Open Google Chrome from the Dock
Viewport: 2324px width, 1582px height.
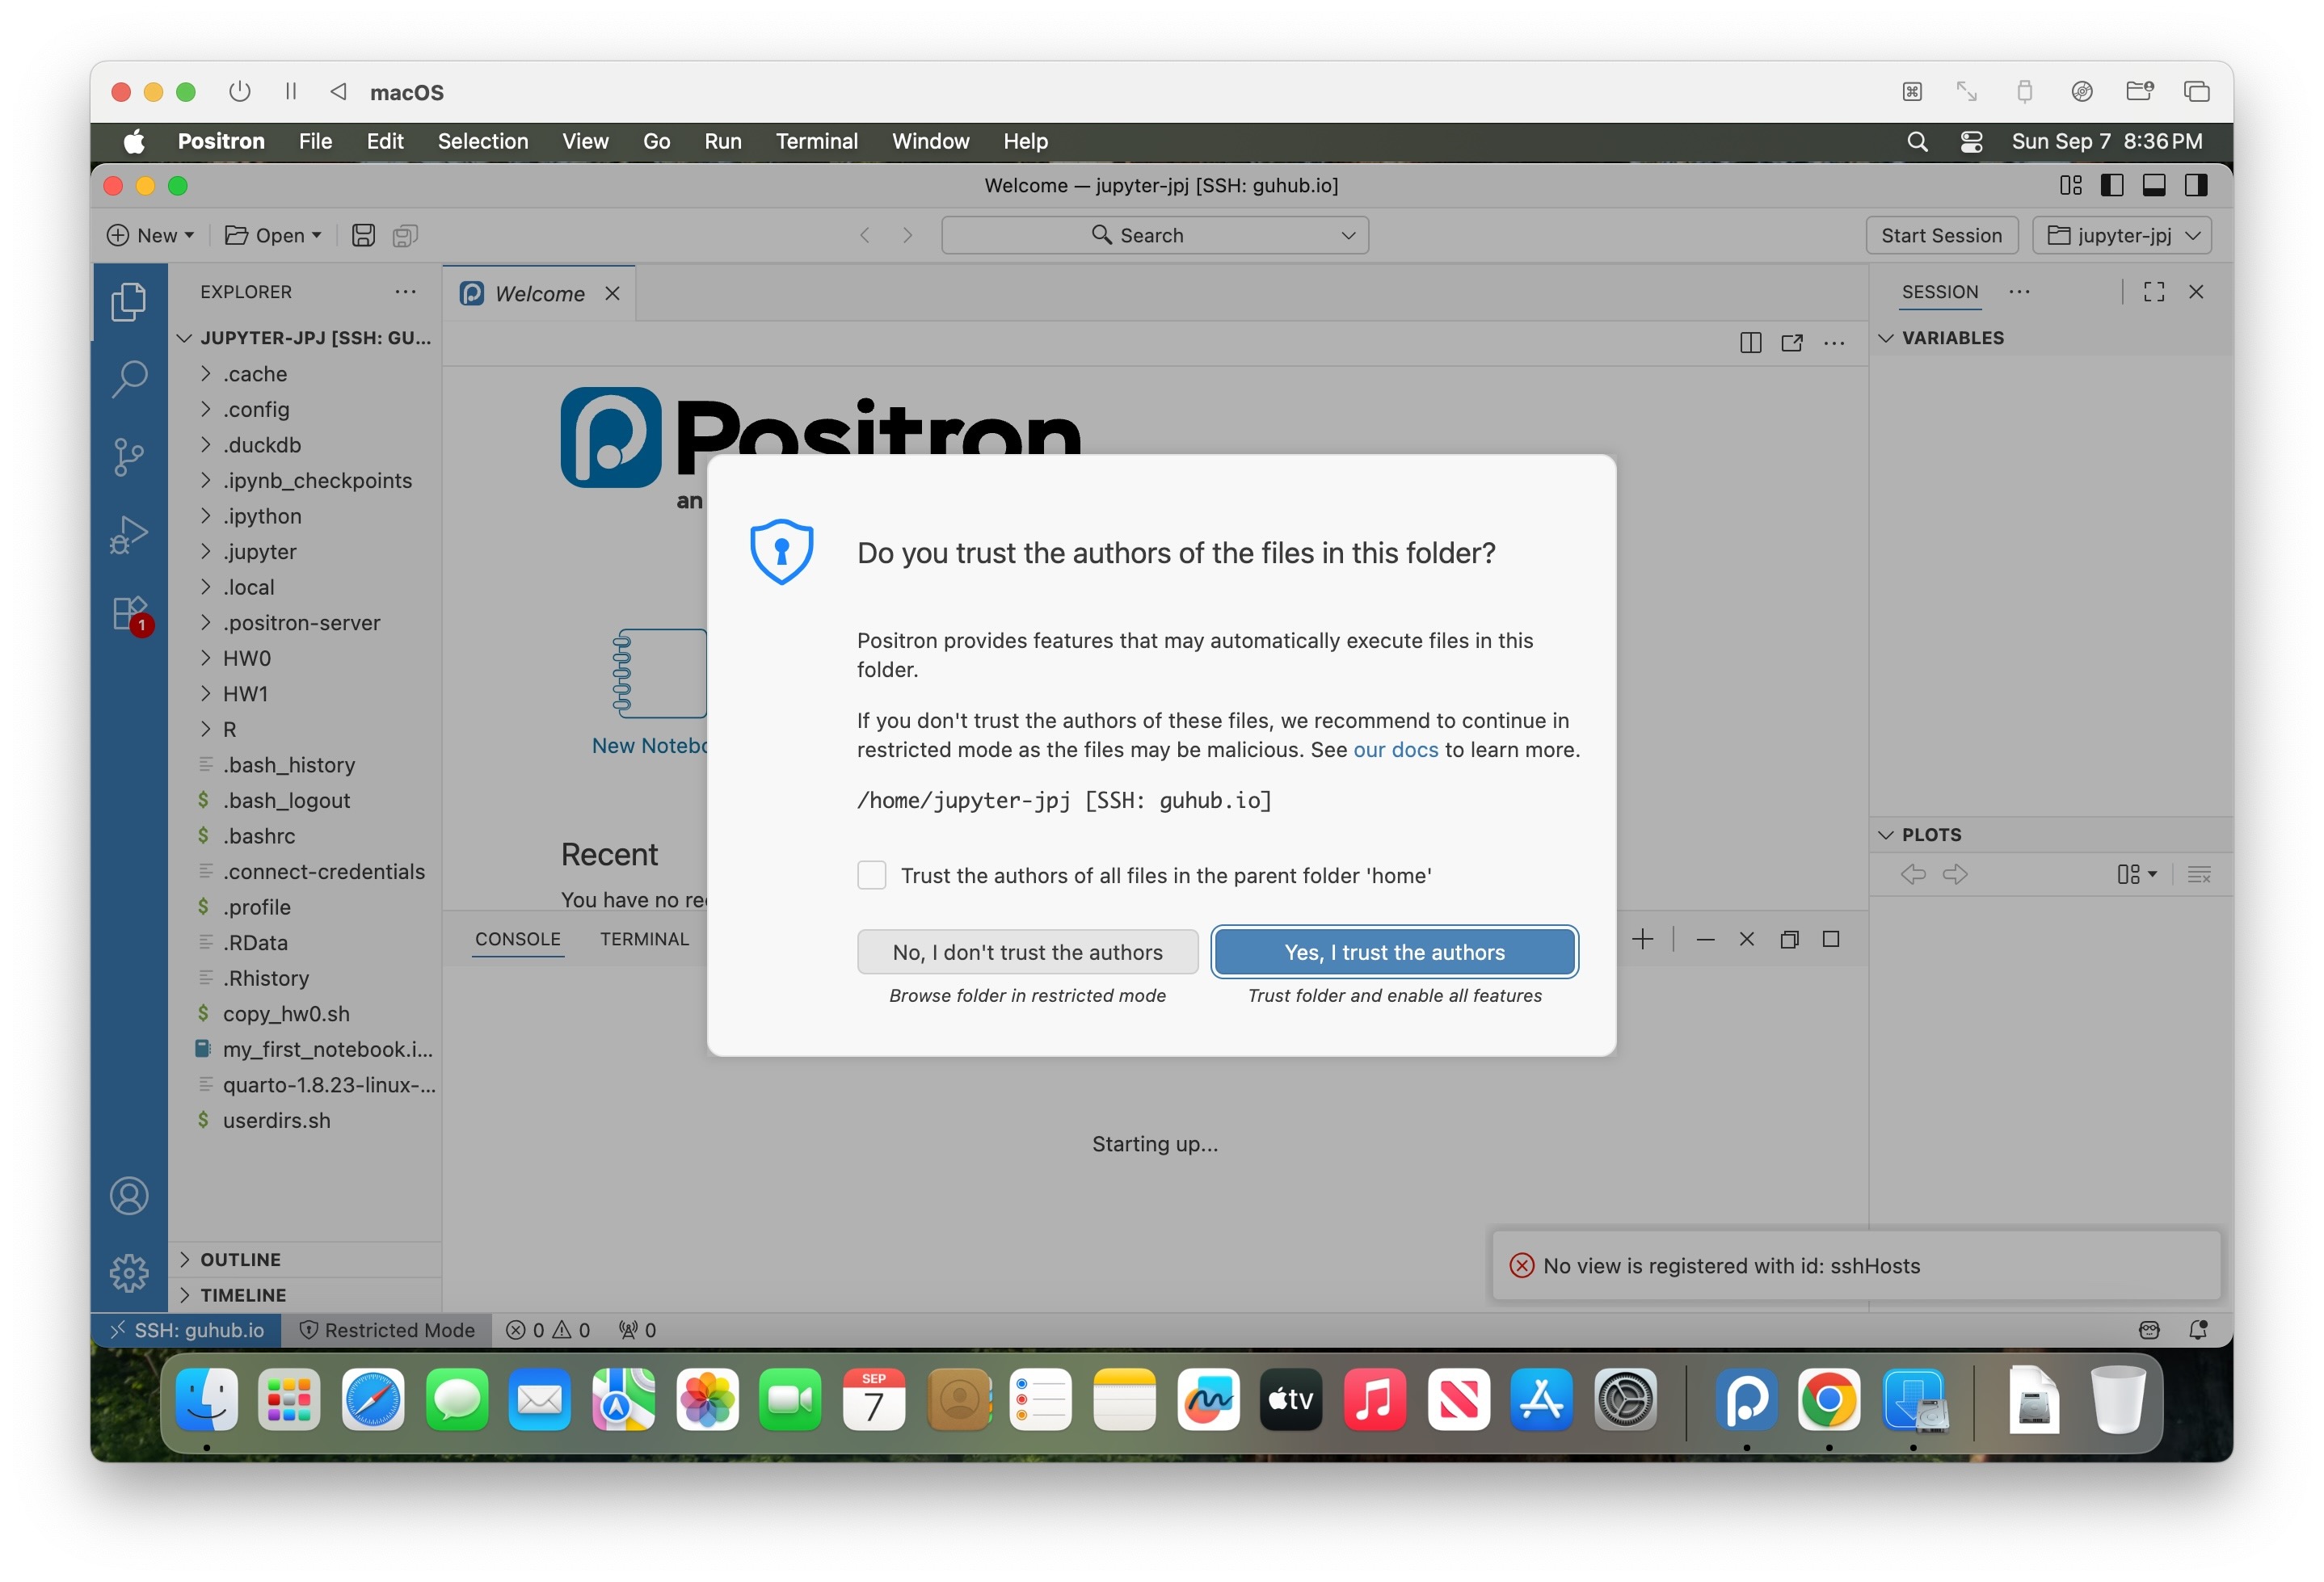point(1829,1399)
